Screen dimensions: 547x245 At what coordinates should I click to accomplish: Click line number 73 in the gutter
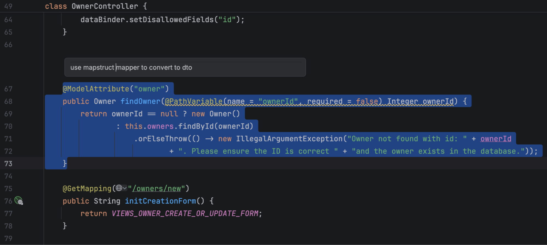pos(8,164)
